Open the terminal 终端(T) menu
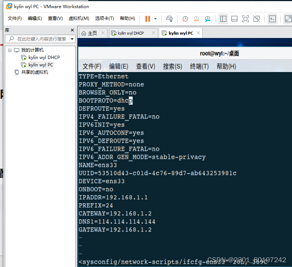The width and height of the screenshot is (292, 267). (199, 66)
